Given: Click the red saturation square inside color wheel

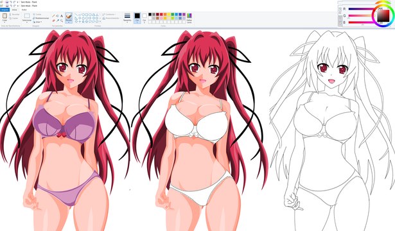Looking at the screenshot, I should 383,16.
